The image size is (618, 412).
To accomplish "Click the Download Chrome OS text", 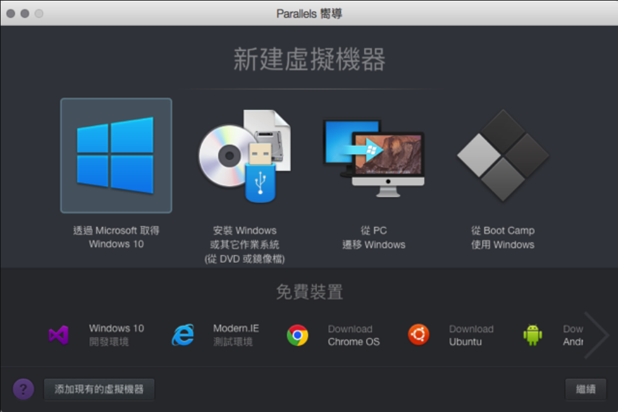I will (x=354, y=335).
